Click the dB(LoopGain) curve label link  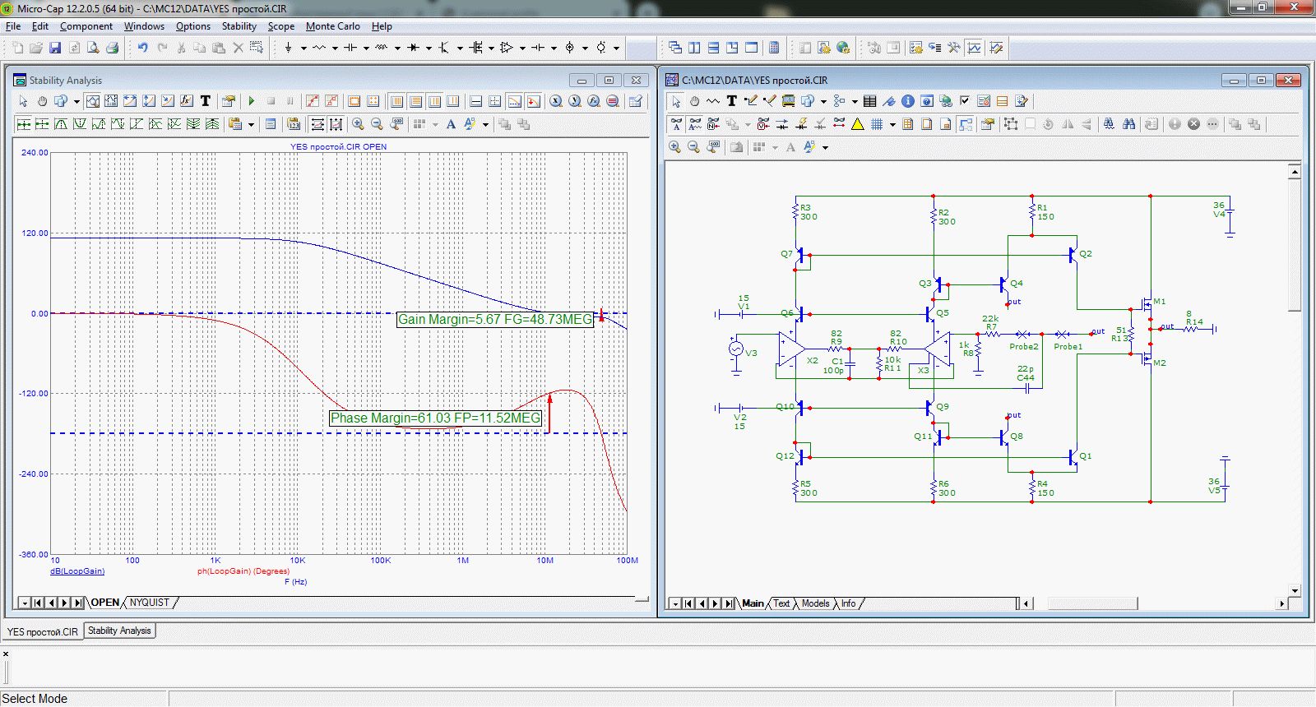(x=77, y=571)
